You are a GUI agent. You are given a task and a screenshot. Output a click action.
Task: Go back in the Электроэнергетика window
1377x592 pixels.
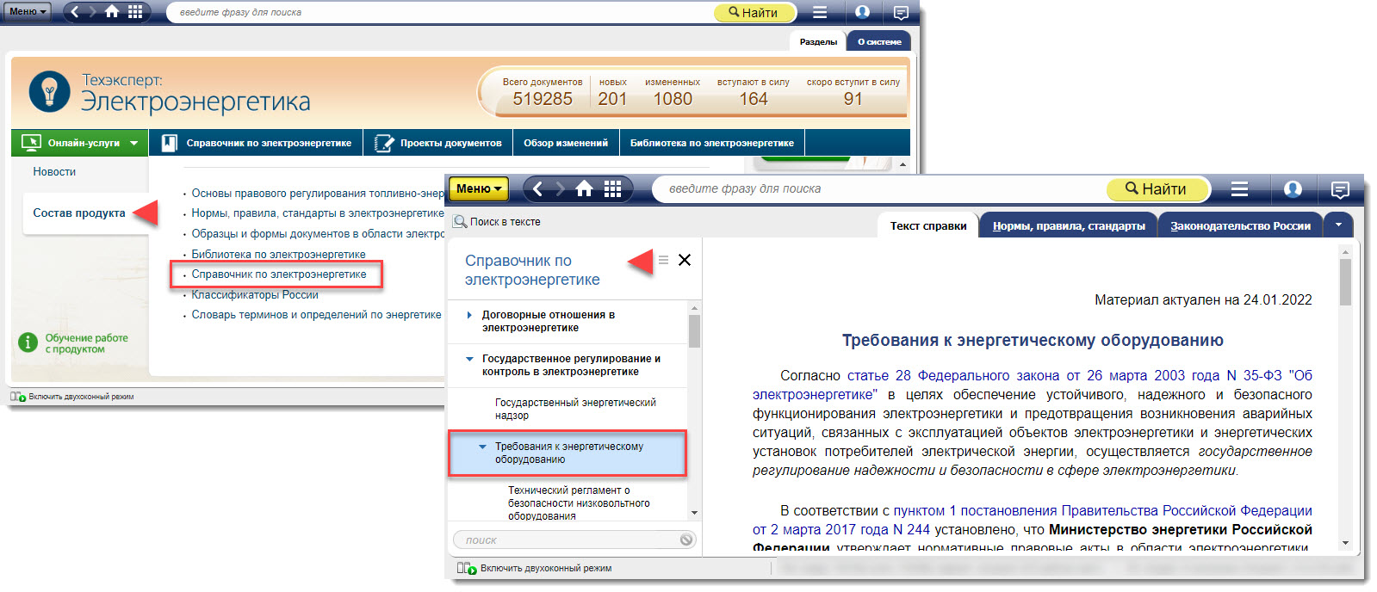point(74,12)
